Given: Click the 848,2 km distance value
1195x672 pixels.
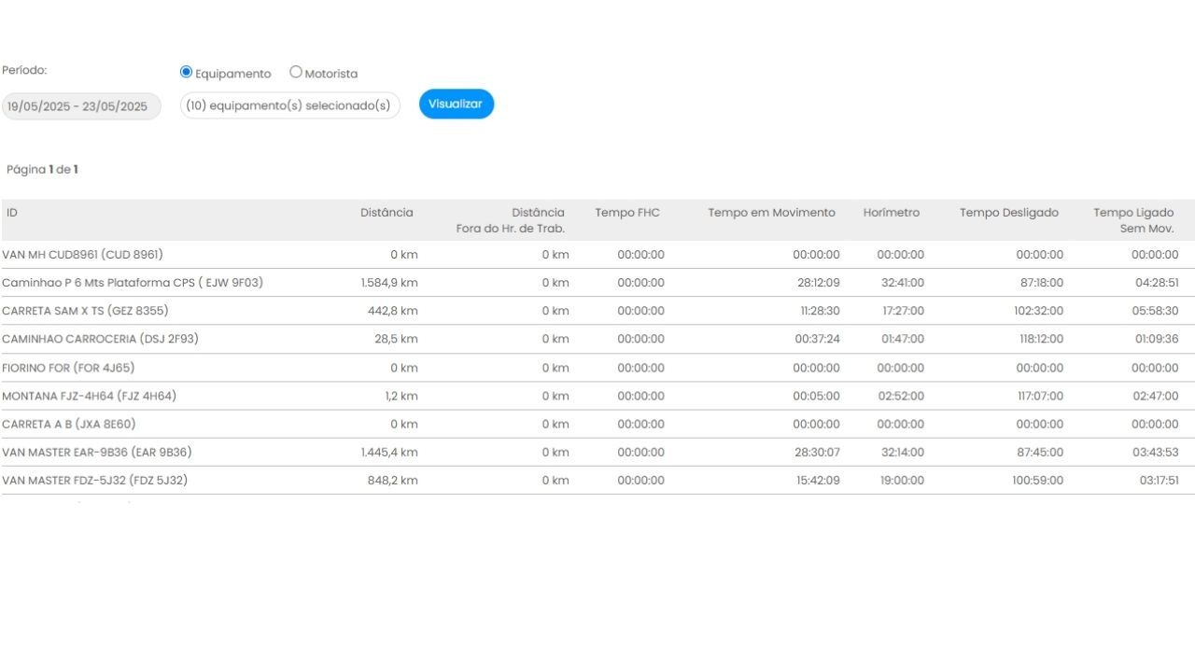Looking at the screenshot, I should 393,480.
